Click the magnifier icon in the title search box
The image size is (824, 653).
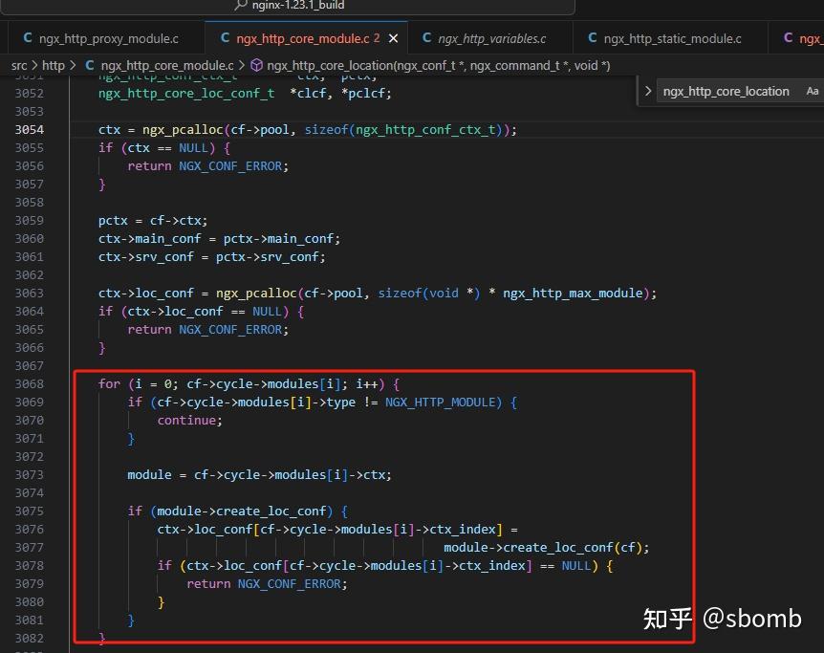click(x=239, y=6)
